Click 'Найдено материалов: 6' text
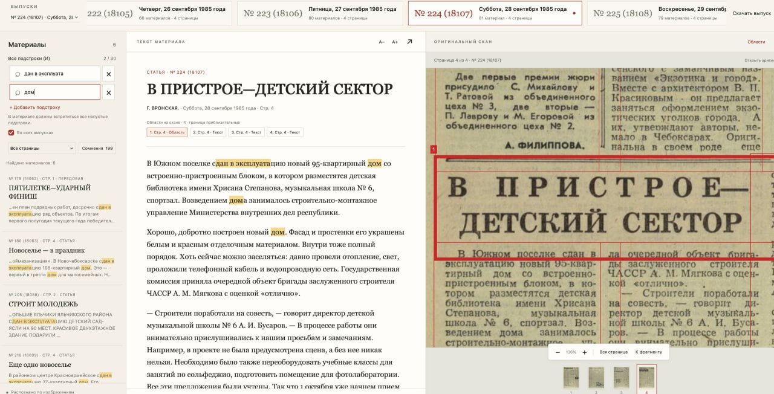This screenshot has width=774, height=394. tap(31, 163)
